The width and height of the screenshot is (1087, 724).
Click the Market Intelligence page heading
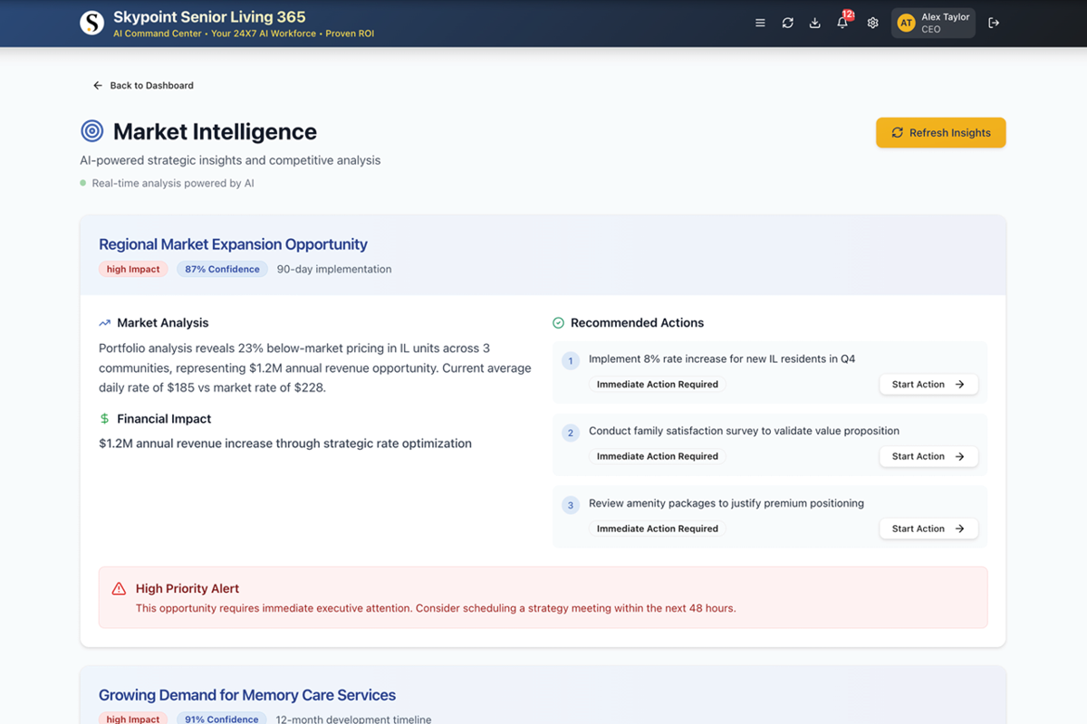coord(215,132)
